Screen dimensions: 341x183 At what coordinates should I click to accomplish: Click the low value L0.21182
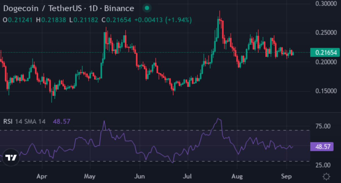coord(84,20)
